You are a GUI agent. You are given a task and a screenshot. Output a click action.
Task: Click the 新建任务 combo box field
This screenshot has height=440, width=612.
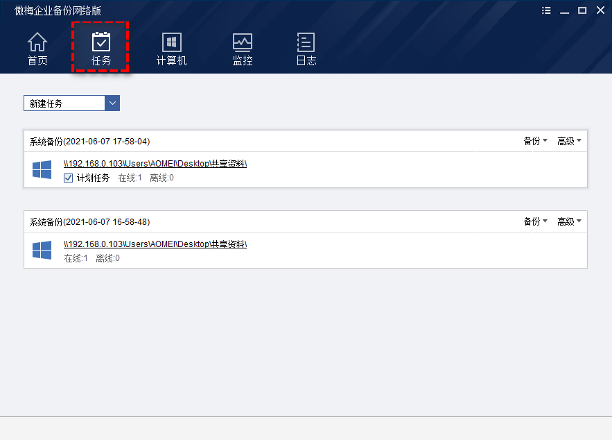[72, 103]
